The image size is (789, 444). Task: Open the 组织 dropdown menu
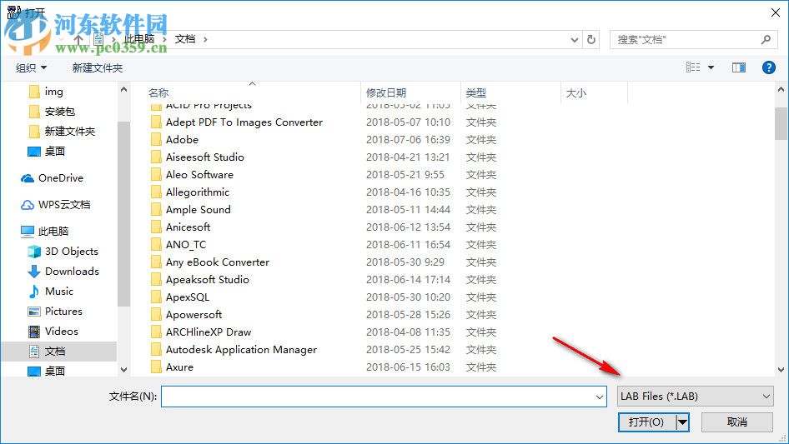coord(31,67)
